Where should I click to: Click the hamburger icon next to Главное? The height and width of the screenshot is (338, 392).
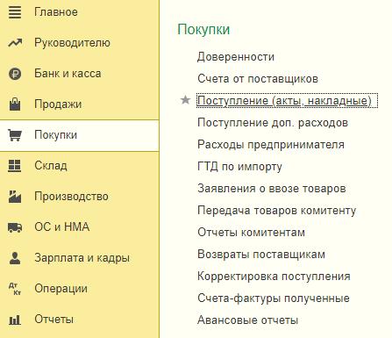[x=15, y=12]
